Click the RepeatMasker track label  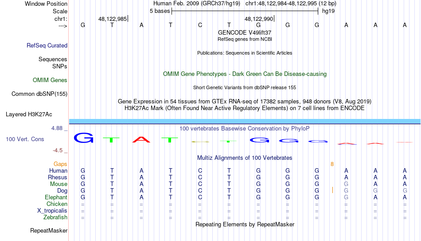click(x=49, y=230)
